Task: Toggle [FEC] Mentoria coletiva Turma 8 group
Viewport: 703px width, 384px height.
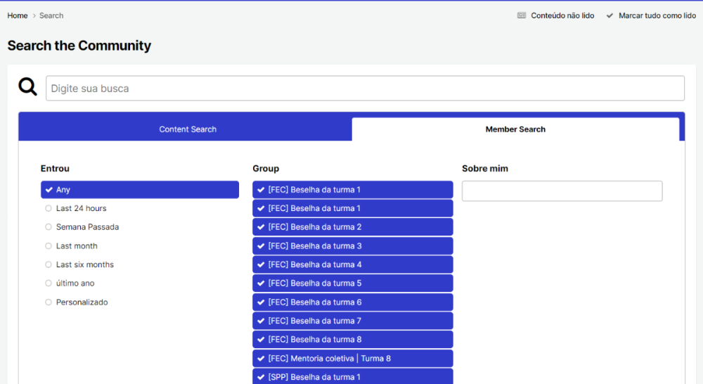Action: (x=353, y=359)
